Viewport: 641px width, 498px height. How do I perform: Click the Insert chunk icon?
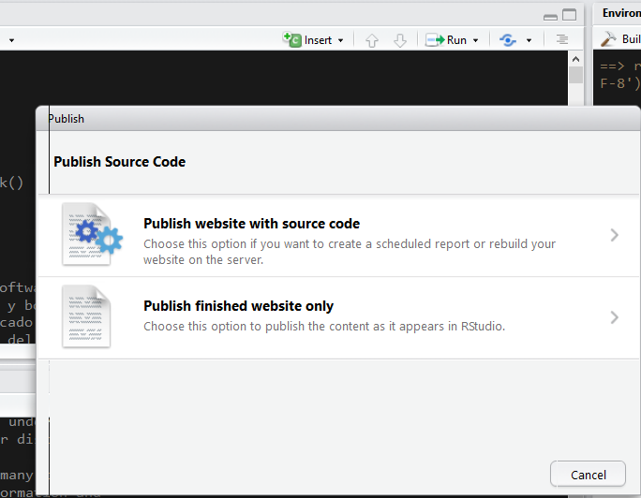291,40
